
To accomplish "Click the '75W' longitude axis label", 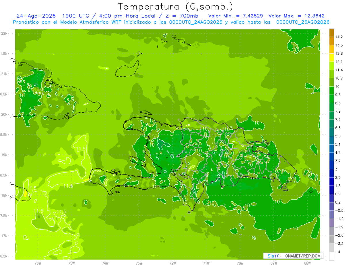I will click(72, 263).
